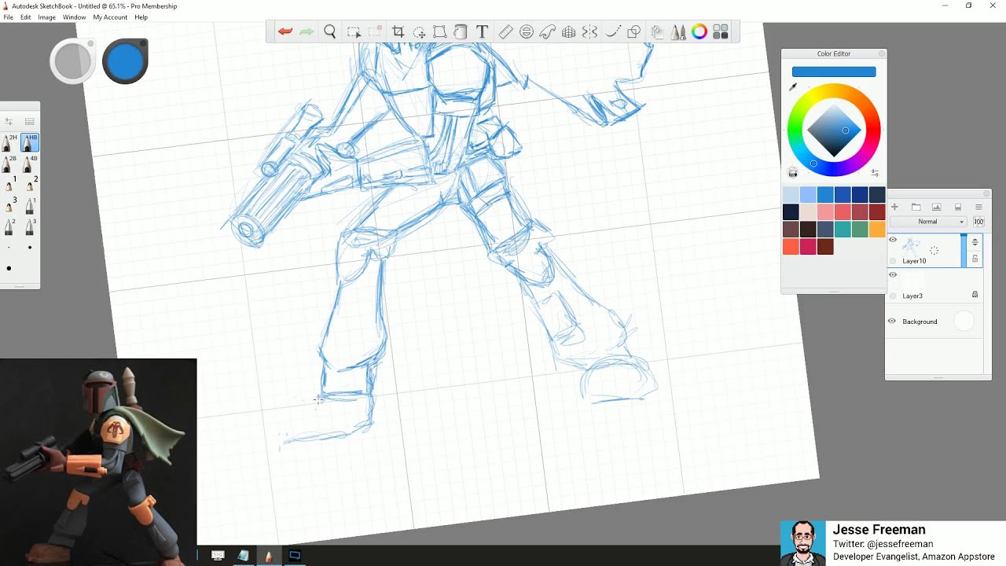
Task: Select the Crop tool in the toolbar
Action: tap(398, 31)
